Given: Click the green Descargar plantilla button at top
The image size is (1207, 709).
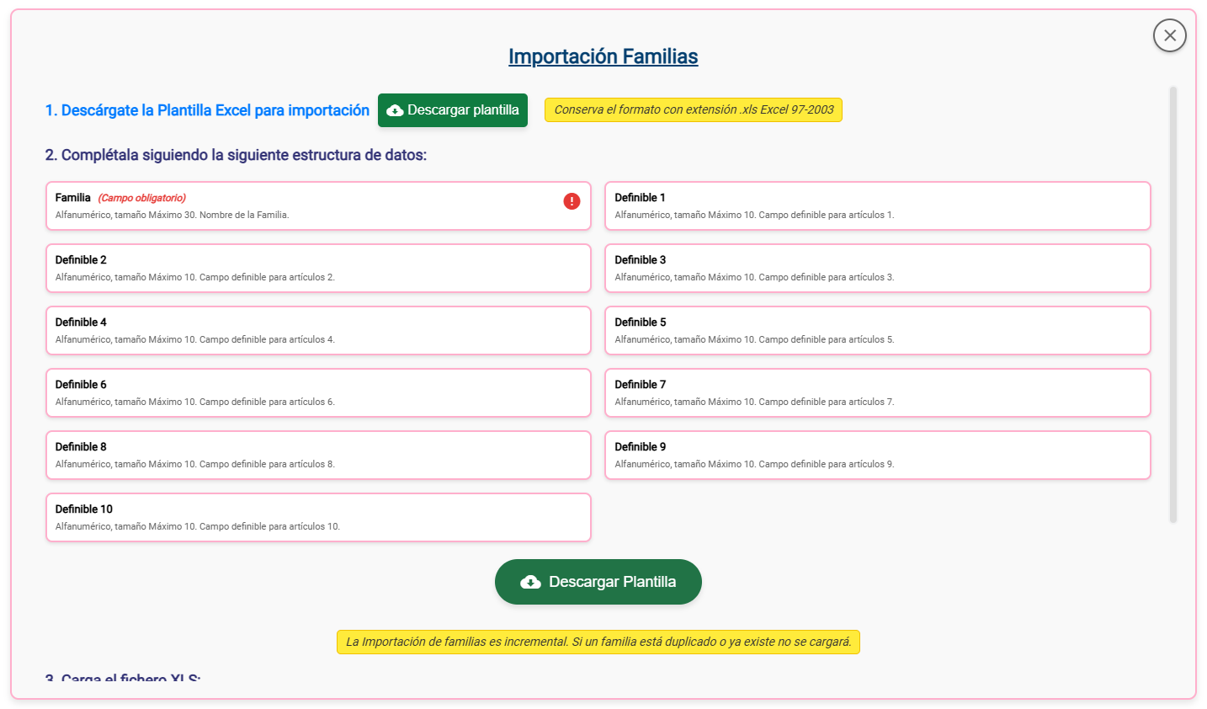Looking at the screenshot, I should (453, 110).
